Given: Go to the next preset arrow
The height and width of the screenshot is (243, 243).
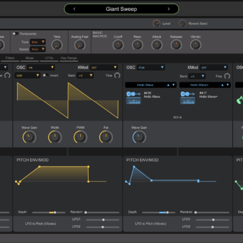Looking at the screenshot, I should (169, 9).
